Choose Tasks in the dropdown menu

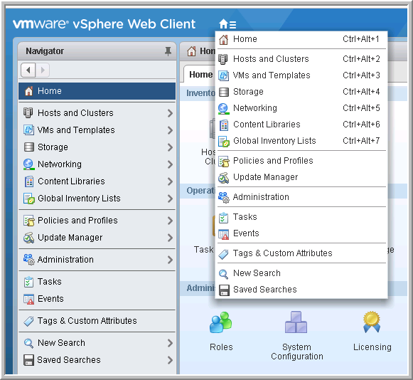301,217
